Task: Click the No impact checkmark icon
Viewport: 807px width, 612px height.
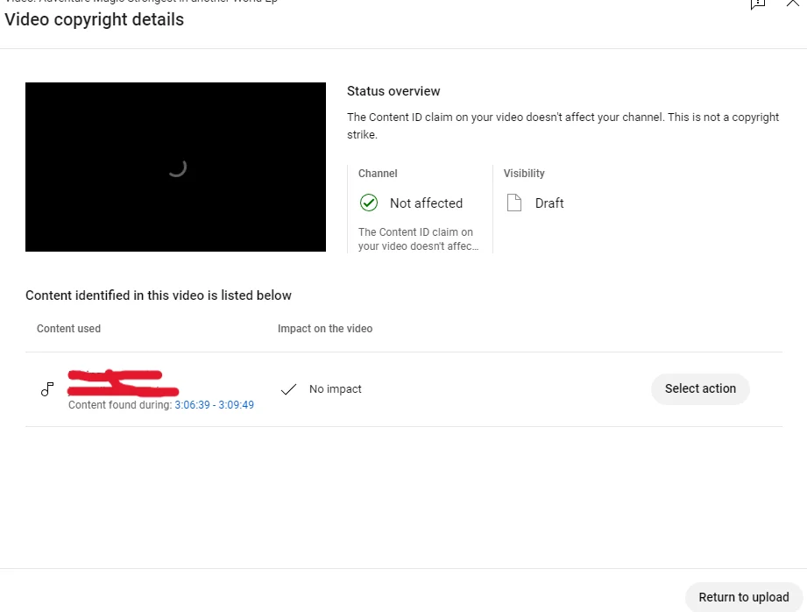Action: pos(289,389)
